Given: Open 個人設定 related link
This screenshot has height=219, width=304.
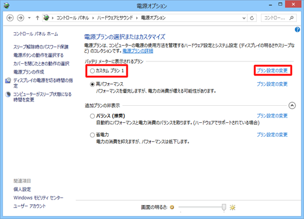Looking at the screenshot, I should point(22,189).
